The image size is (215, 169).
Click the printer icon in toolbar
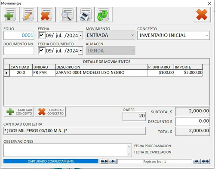(86, 15)
